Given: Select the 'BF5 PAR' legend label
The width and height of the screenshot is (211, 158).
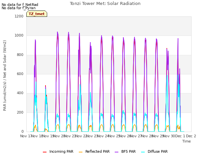Looking at the screenshot, I should (129, 151).
